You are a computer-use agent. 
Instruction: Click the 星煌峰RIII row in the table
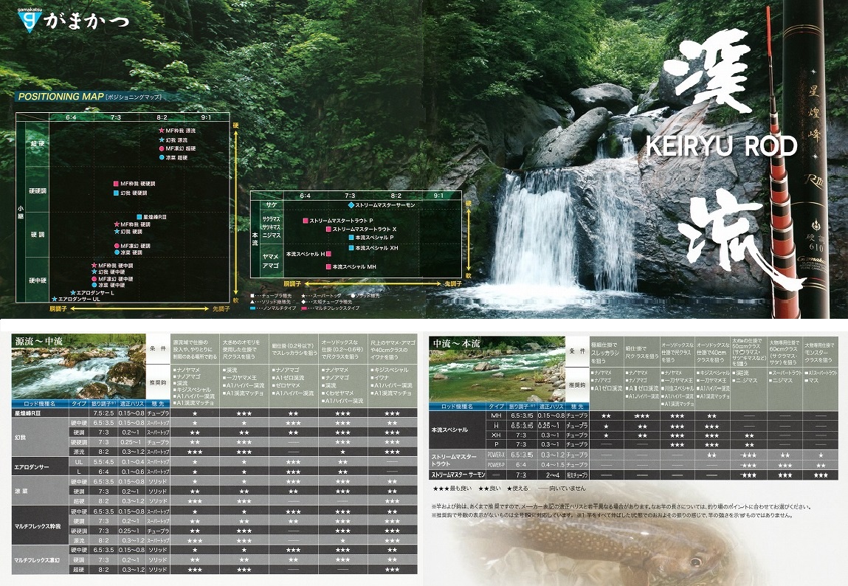pyautogui.click(x=214, y=413)
